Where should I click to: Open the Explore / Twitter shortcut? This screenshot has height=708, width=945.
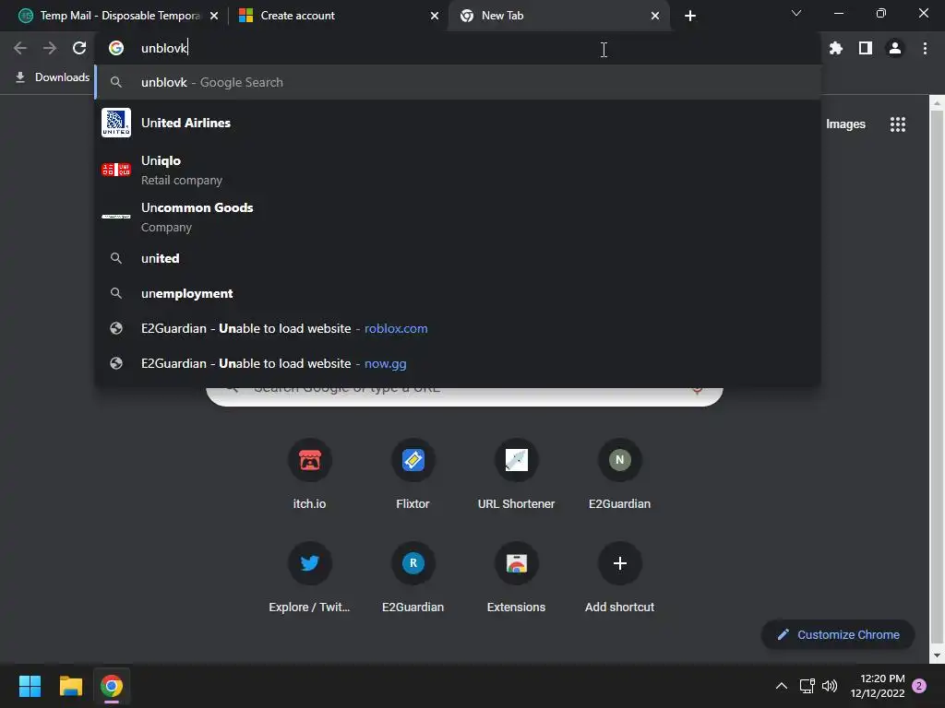coord(309,578)
